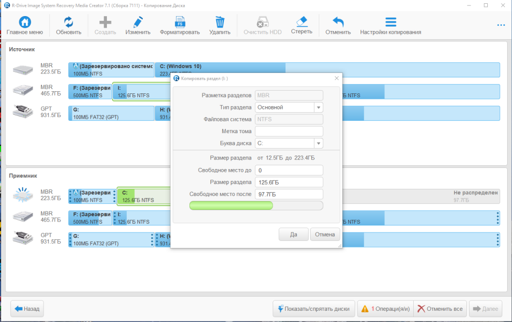Click the Отменить undo arrow
This screenshot has width=512, height=322.
338,22
